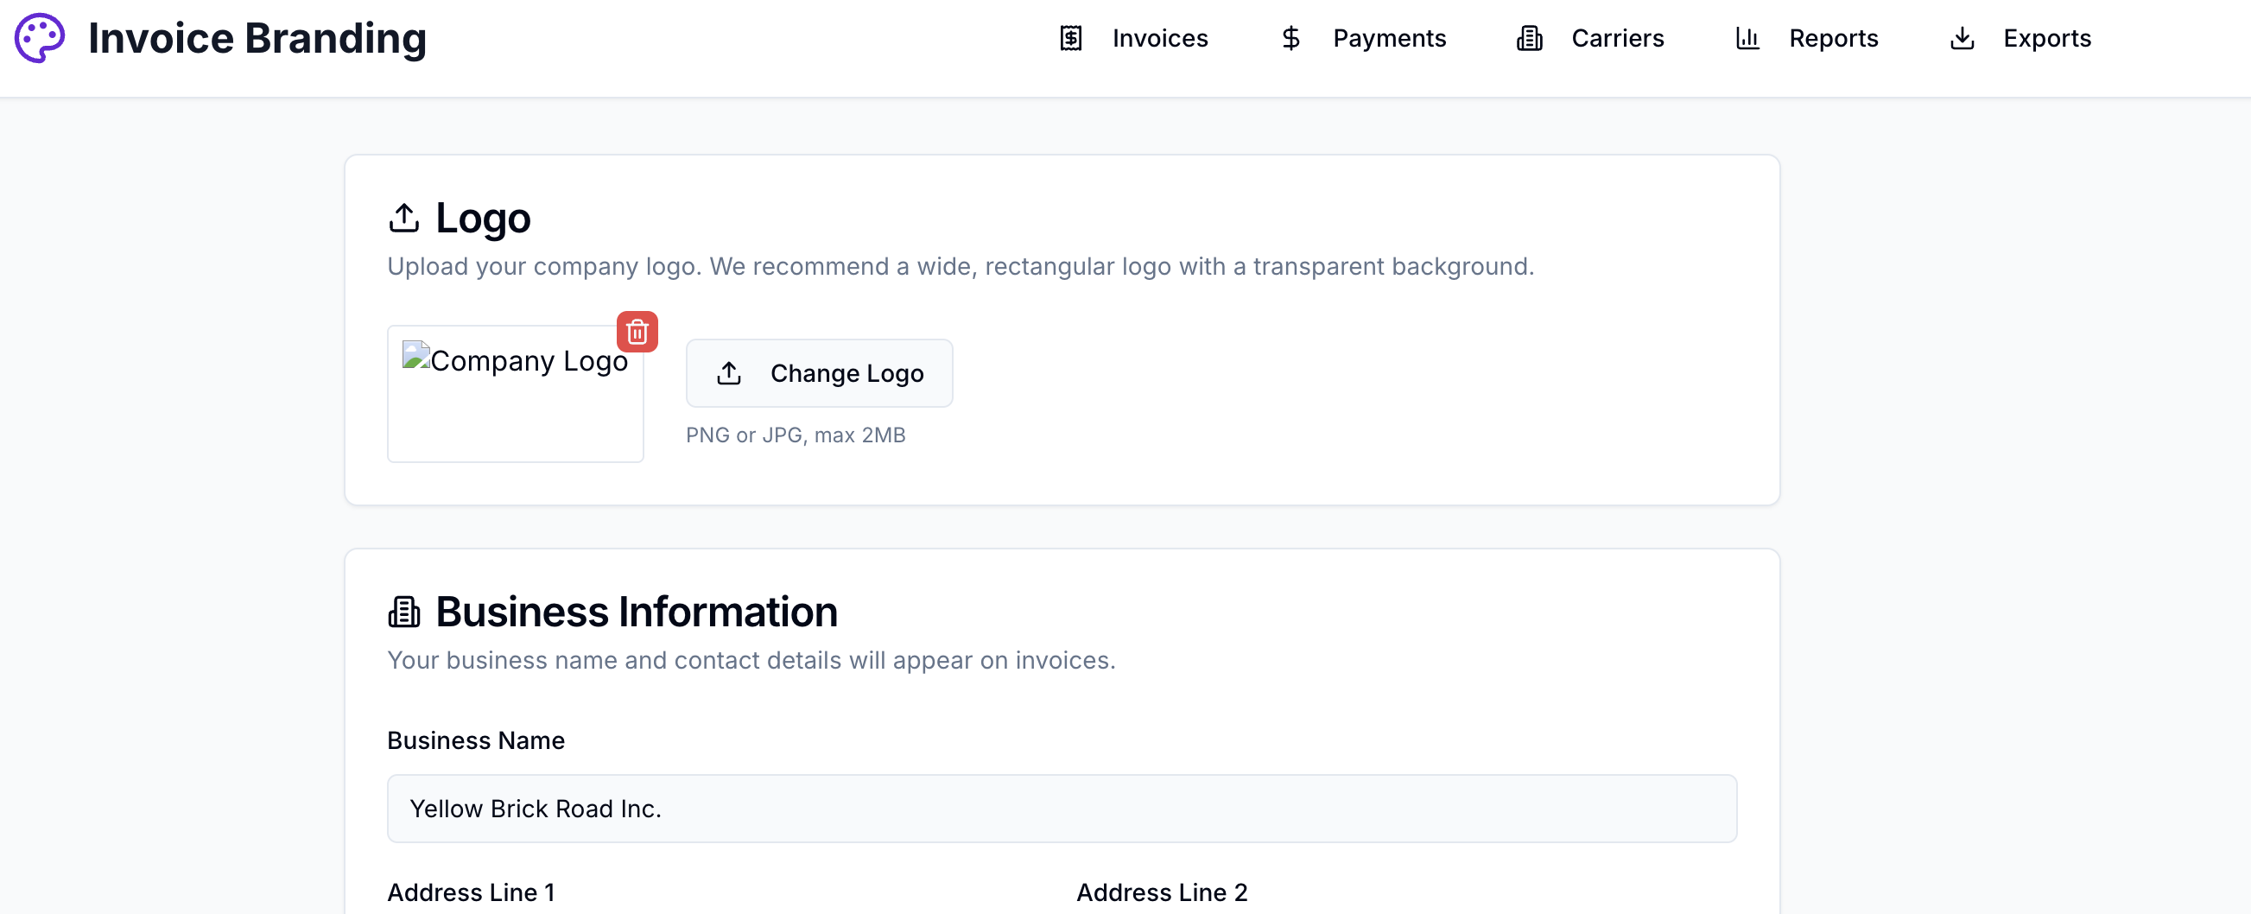Open the Invoices page

pos(1159,39)
